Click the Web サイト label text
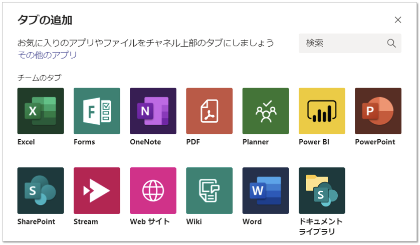Screen dimensions: 420x245 pyautogui.click(x=150, y=222)
